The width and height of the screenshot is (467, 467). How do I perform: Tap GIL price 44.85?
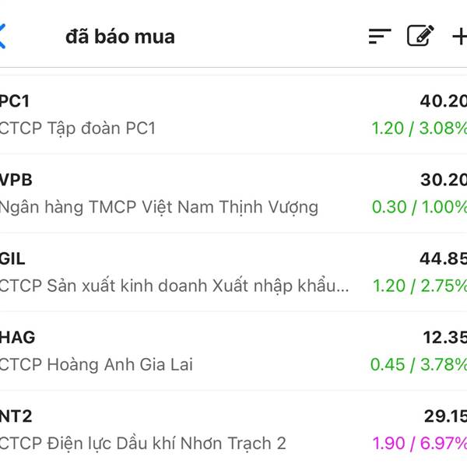(x=444, y=258)
